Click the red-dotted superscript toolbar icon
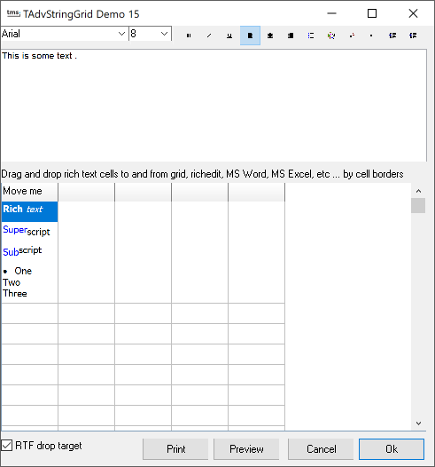 [352, 36]
